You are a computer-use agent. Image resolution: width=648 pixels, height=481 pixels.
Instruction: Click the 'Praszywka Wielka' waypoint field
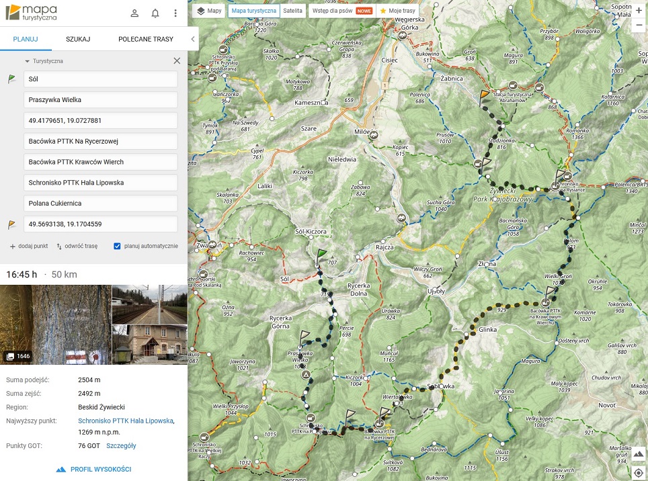point(102,100)
